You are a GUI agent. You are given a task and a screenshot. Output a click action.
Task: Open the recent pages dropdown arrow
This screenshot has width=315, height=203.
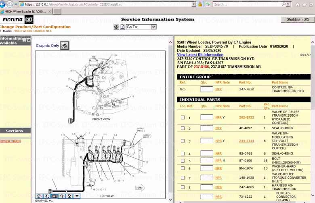pos(16,4)
